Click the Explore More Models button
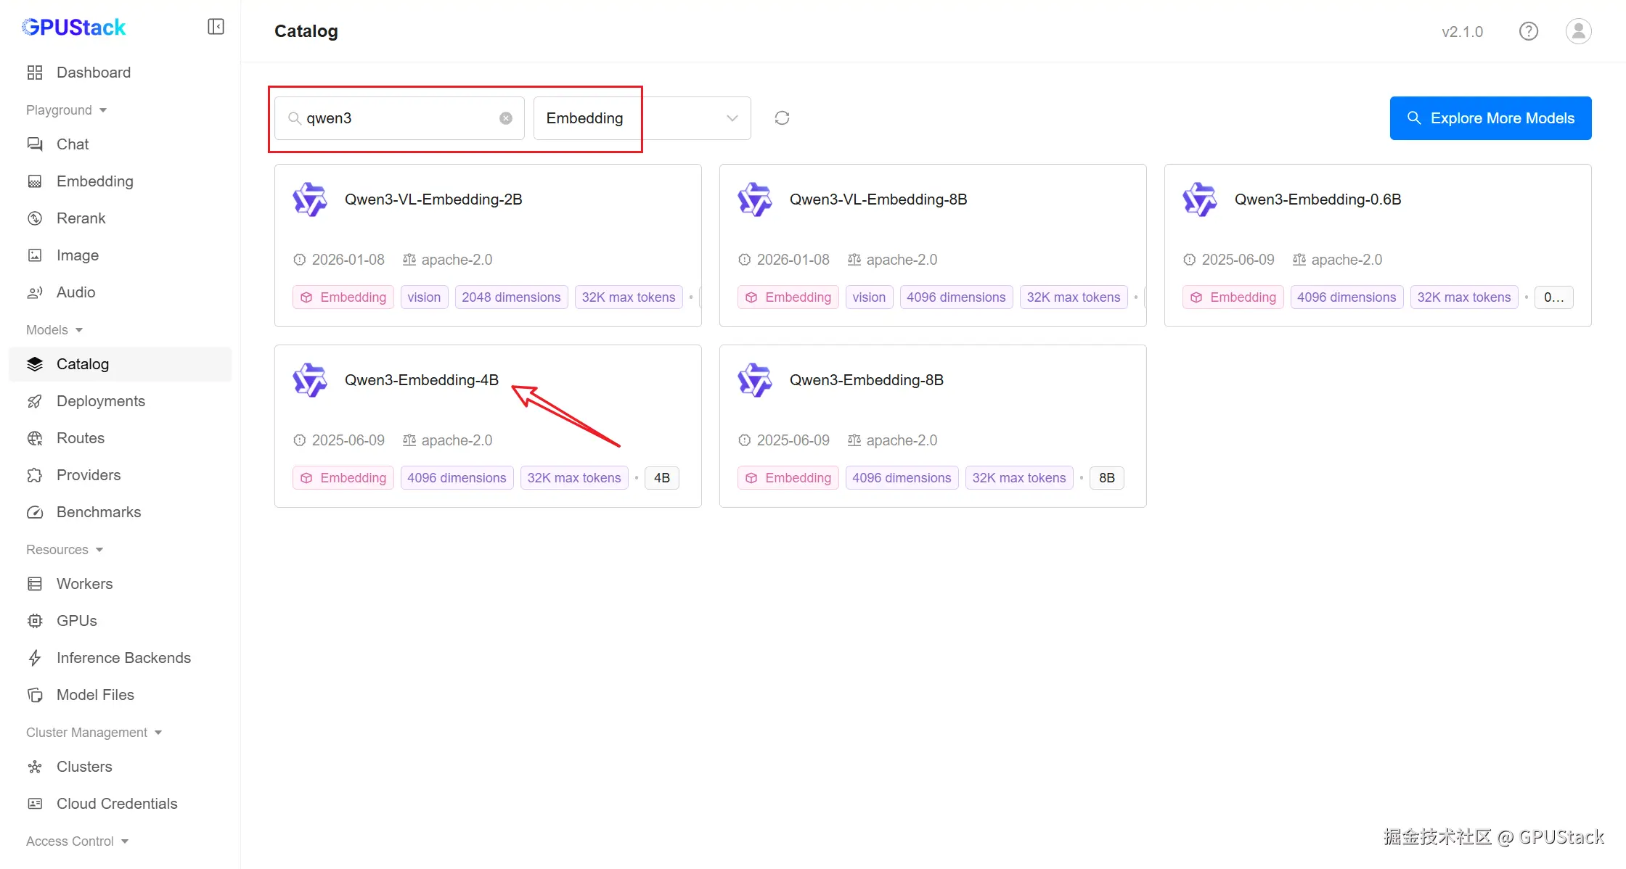 coord(1490,118)
